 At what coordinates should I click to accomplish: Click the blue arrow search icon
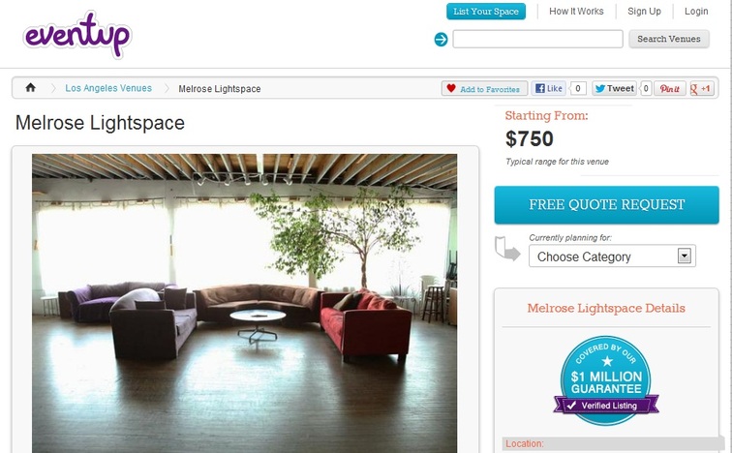click(x=441, y=39)
